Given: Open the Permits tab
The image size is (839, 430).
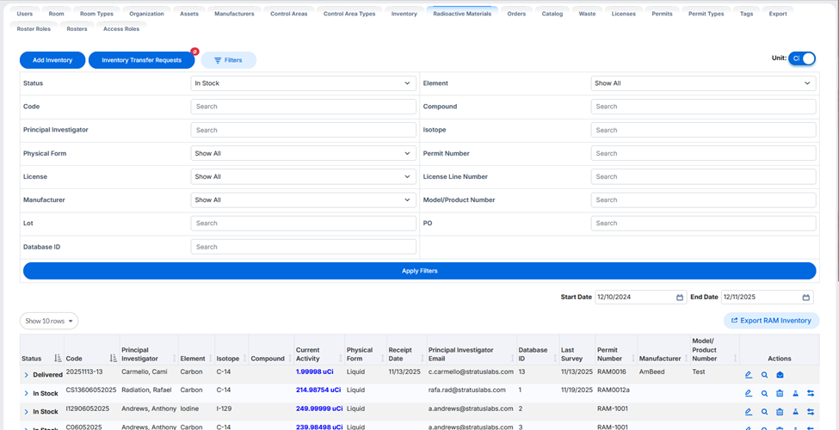Looking at the screenshot, I should pyautogui.click(x=662, y=14).
